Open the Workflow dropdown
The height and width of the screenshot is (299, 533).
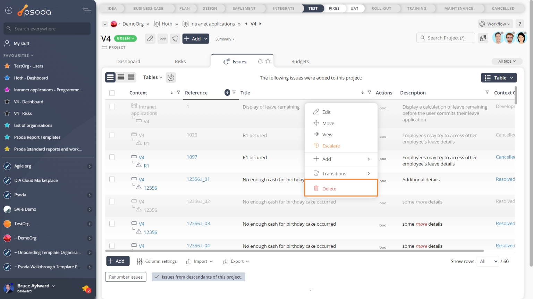[x=495, y=24]
